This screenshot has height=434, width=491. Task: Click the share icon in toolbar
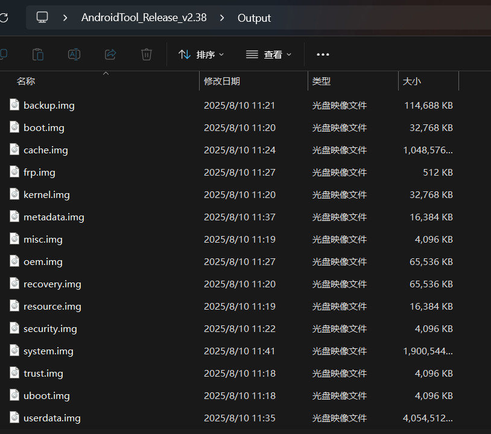[110, 54]
